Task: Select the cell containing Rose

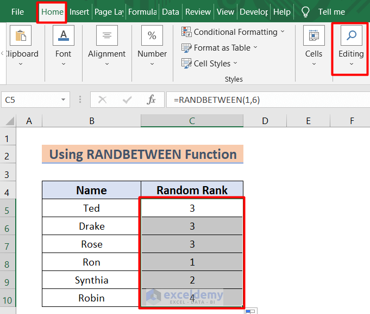Action: click(x=92, y=244)
